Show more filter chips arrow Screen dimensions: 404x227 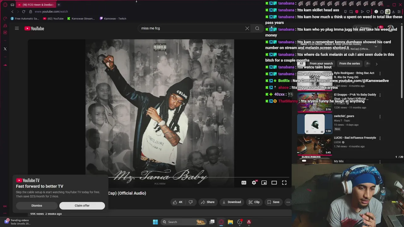coord(376,64)
